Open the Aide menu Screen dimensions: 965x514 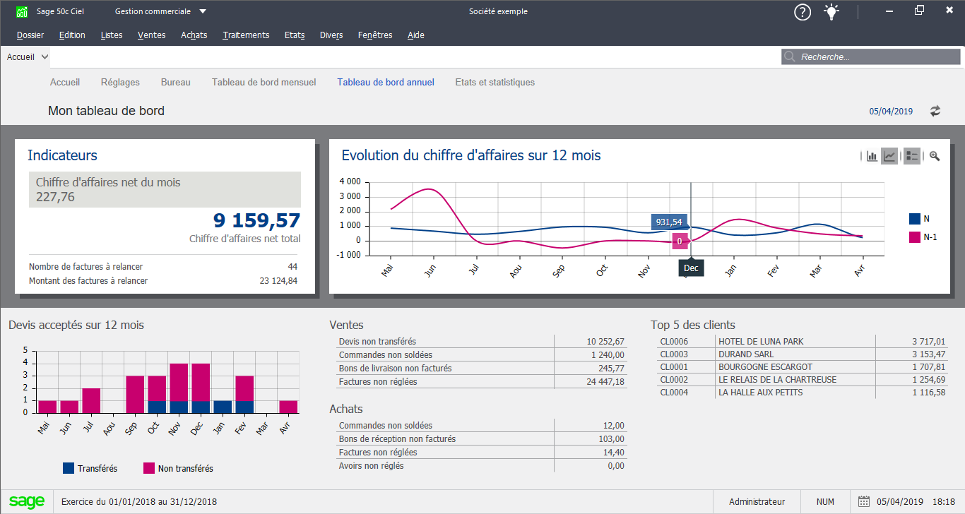pyautogui.click(x=416, y=35)
